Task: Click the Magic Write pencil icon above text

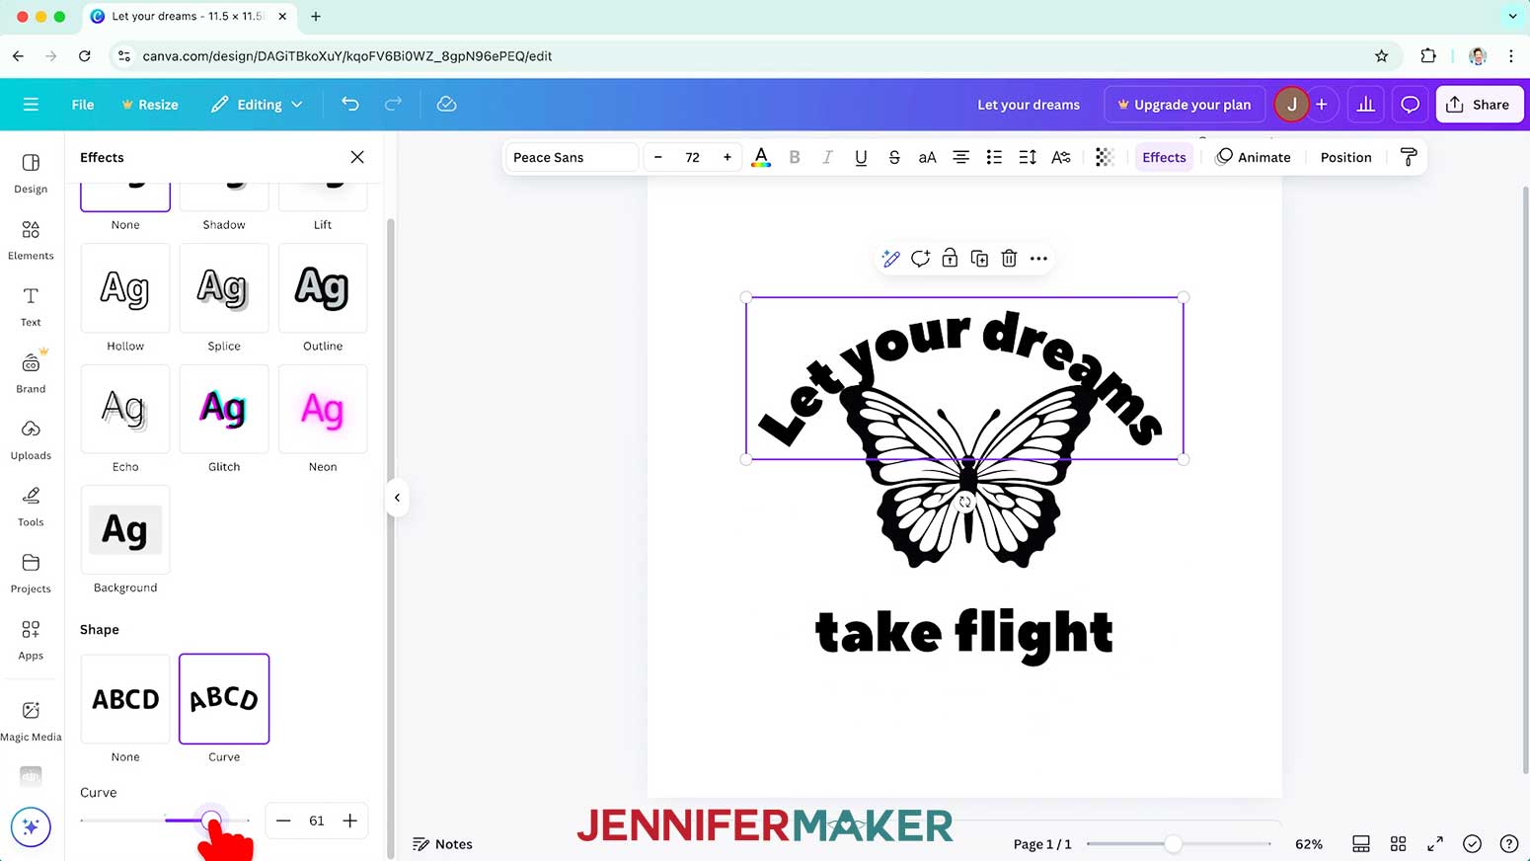Action: tap(890, 259)
